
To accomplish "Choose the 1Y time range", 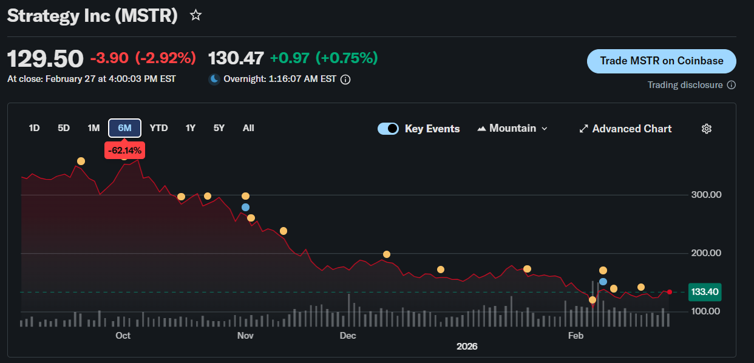I will [x=191, y=128].
